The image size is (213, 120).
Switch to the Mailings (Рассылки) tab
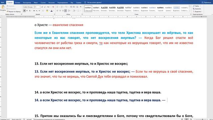(x=52, y=2)
